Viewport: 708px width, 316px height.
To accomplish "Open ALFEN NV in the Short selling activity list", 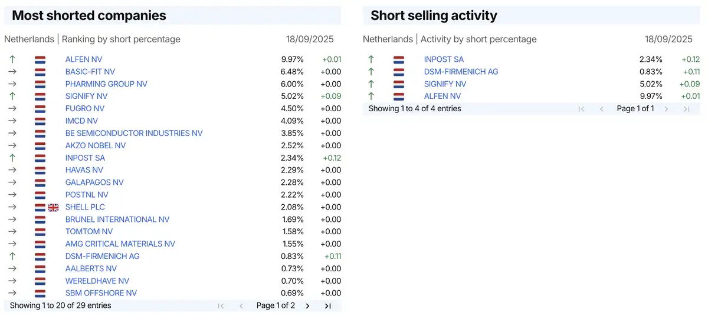I will 442,97.
